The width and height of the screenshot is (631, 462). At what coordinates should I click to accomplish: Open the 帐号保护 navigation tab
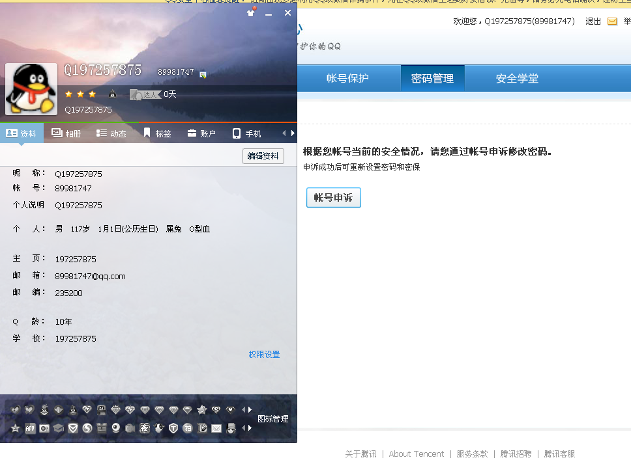tap(347, 78)
